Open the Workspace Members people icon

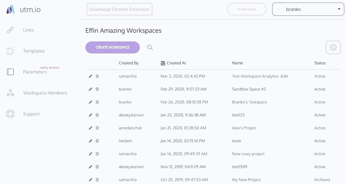pos(10,93)
